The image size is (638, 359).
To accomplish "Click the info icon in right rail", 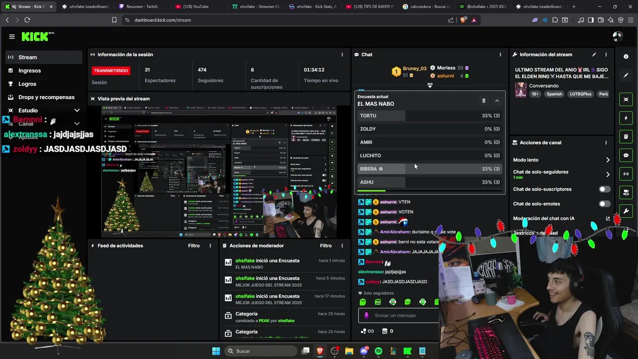I will 626,56.
